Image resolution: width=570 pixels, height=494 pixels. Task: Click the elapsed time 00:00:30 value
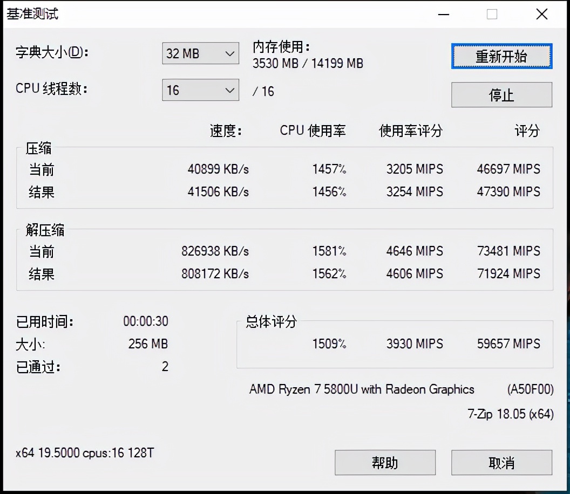145,321
